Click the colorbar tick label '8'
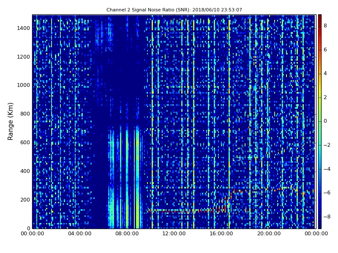The image size is (338, 253). 325,26
